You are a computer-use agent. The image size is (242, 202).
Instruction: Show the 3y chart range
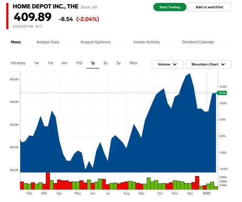[105, 63]
